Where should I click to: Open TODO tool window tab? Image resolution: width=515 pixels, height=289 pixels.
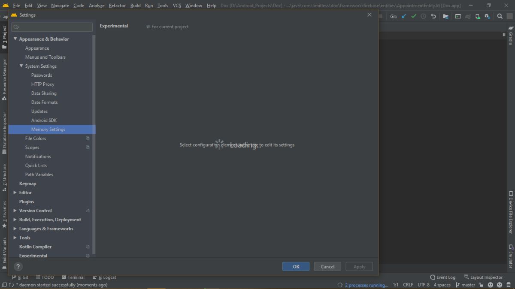point(45,277)
